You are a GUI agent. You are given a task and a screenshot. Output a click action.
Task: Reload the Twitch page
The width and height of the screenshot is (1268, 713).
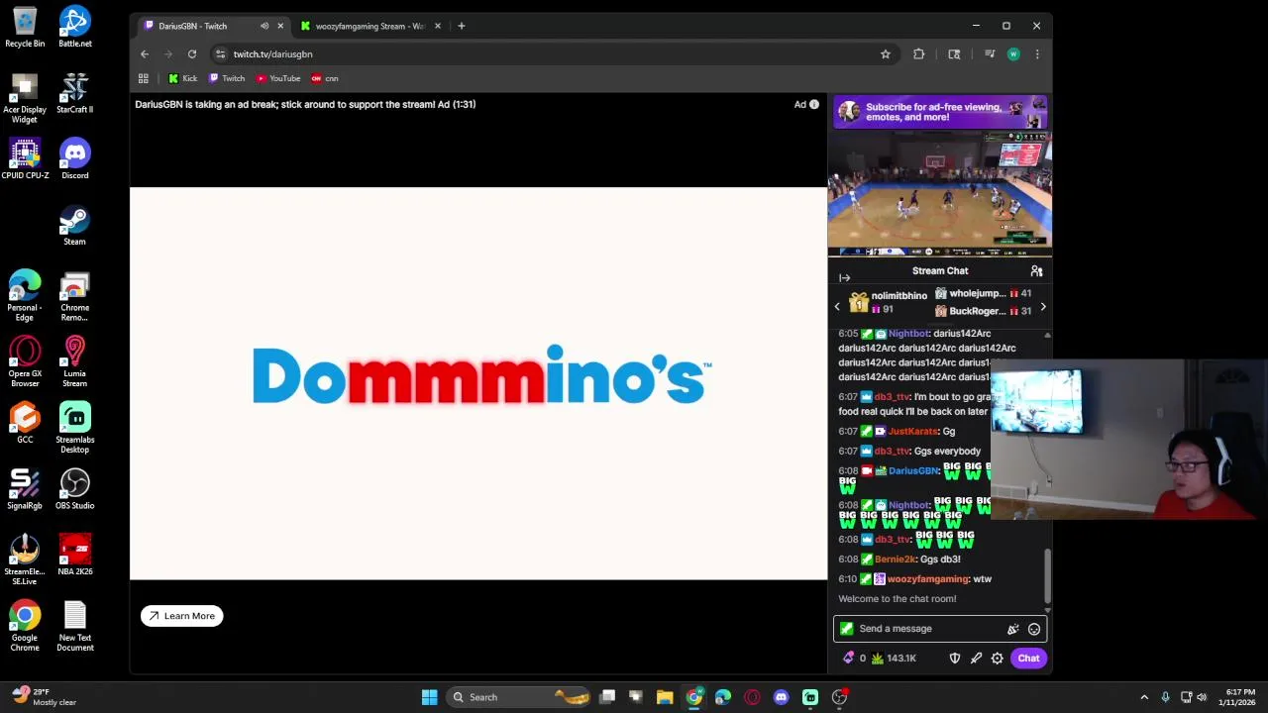(192, 54)
